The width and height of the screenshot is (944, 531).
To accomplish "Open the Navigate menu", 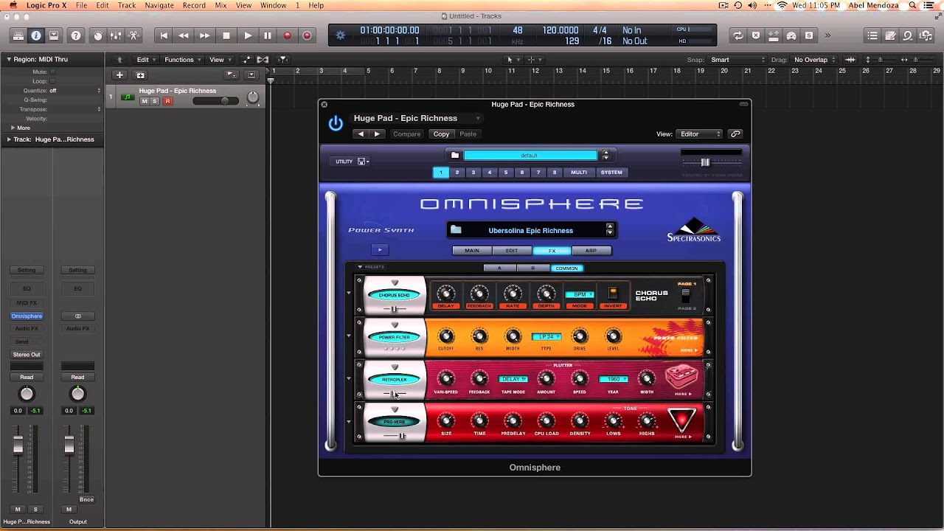I will [x=159, y=5].
